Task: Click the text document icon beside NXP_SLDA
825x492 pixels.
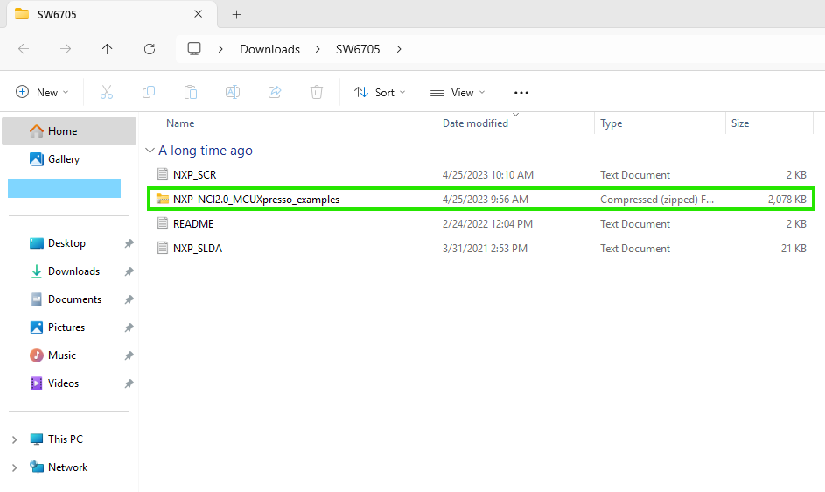Action: [x=163, y=248]
